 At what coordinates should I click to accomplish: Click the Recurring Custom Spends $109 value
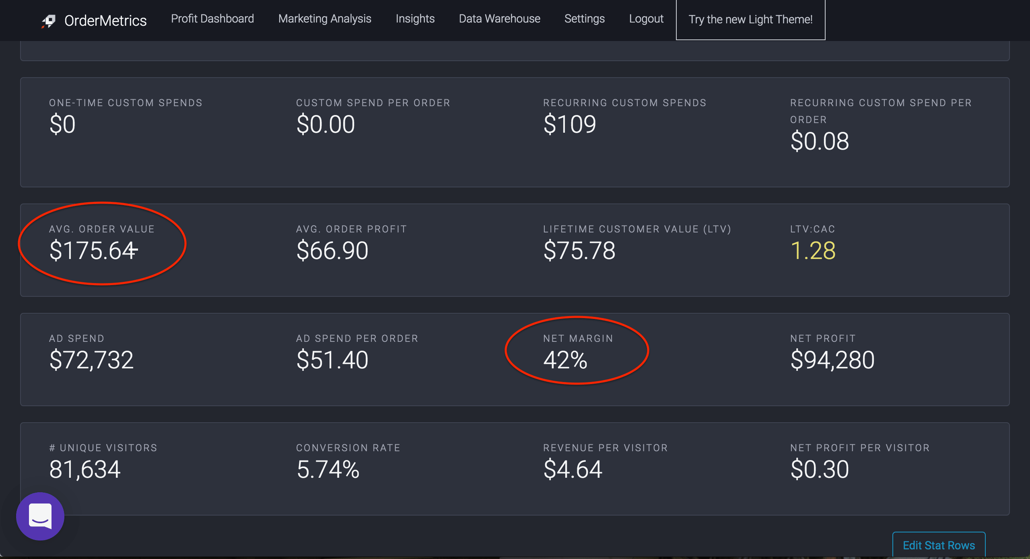coord(569,124)
